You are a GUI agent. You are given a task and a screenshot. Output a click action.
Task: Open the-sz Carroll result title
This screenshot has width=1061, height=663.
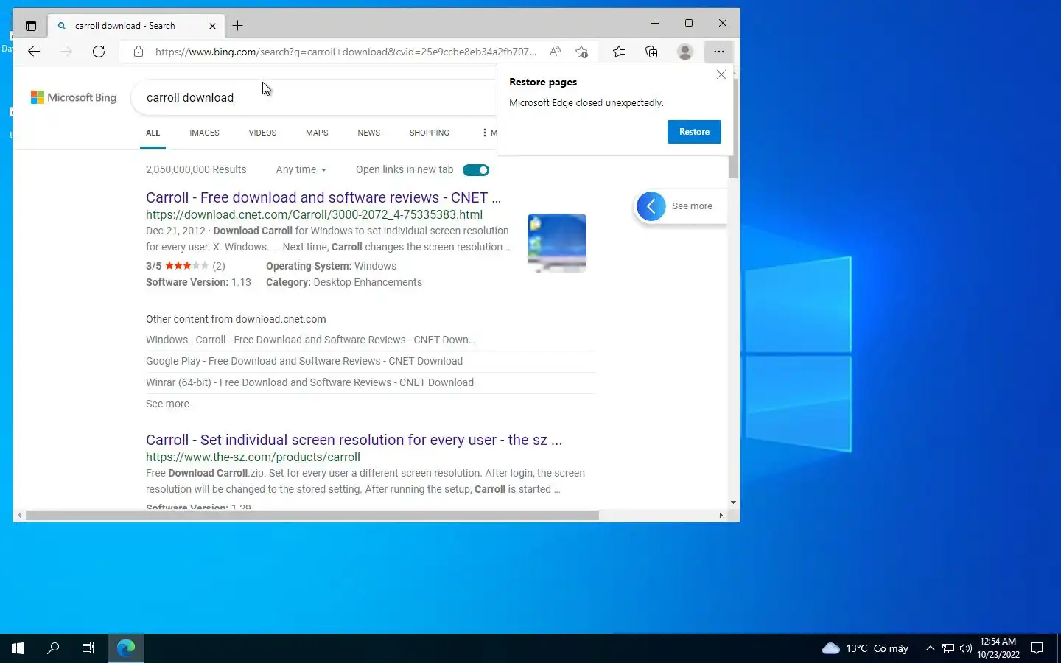click(354, 440)
